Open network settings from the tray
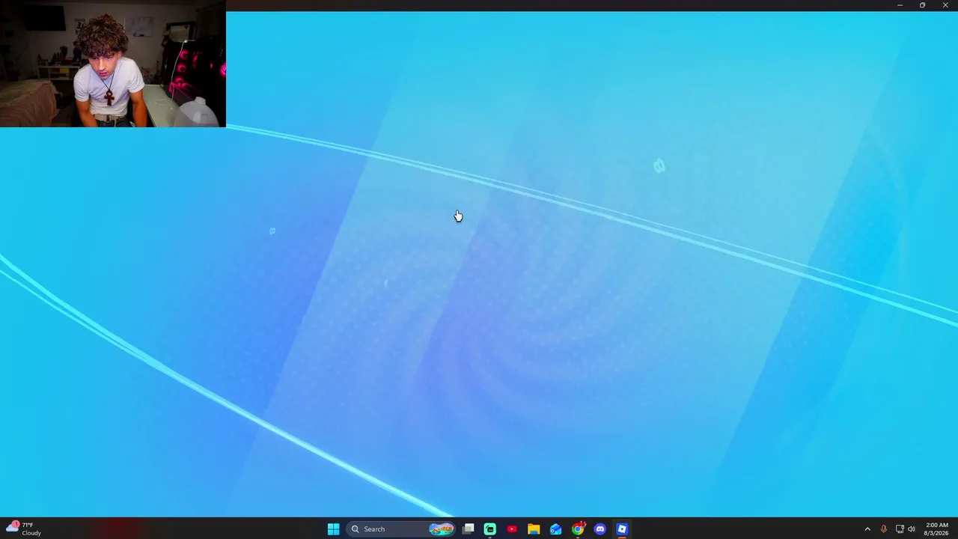This screenshot has width=958, height=539. coord(900,529)
